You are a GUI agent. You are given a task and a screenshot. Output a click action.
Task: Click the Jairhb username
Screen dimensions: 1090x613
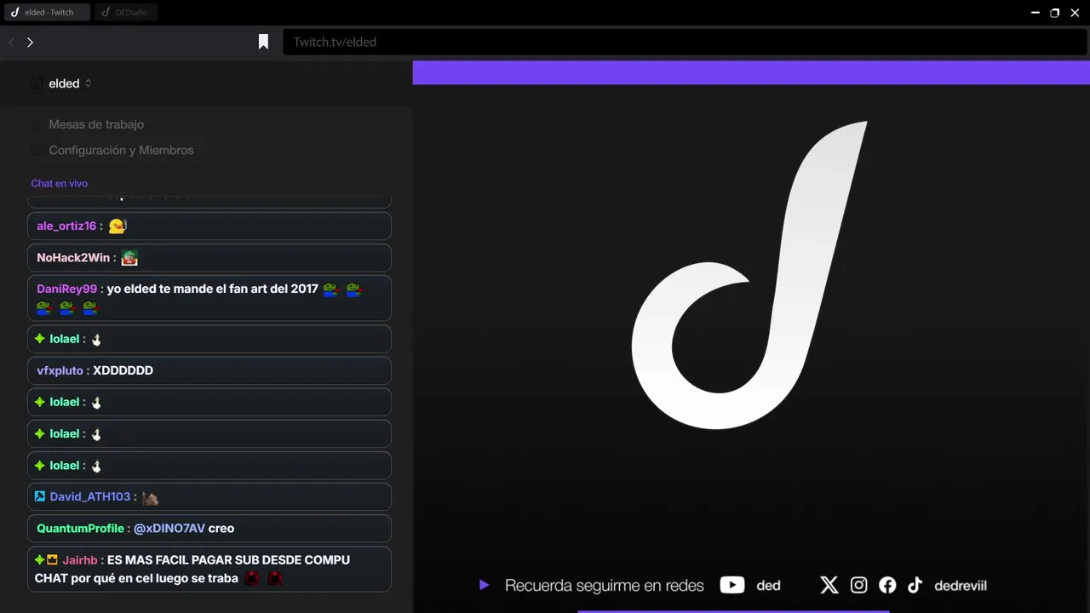(80, 559)
